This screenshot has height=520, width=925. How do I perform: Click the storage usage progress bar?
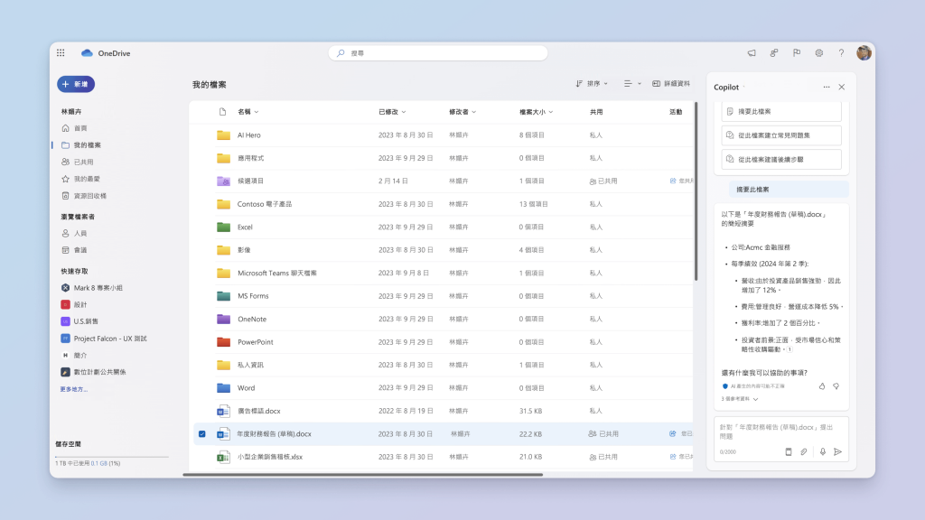click(x=112, y=456)
